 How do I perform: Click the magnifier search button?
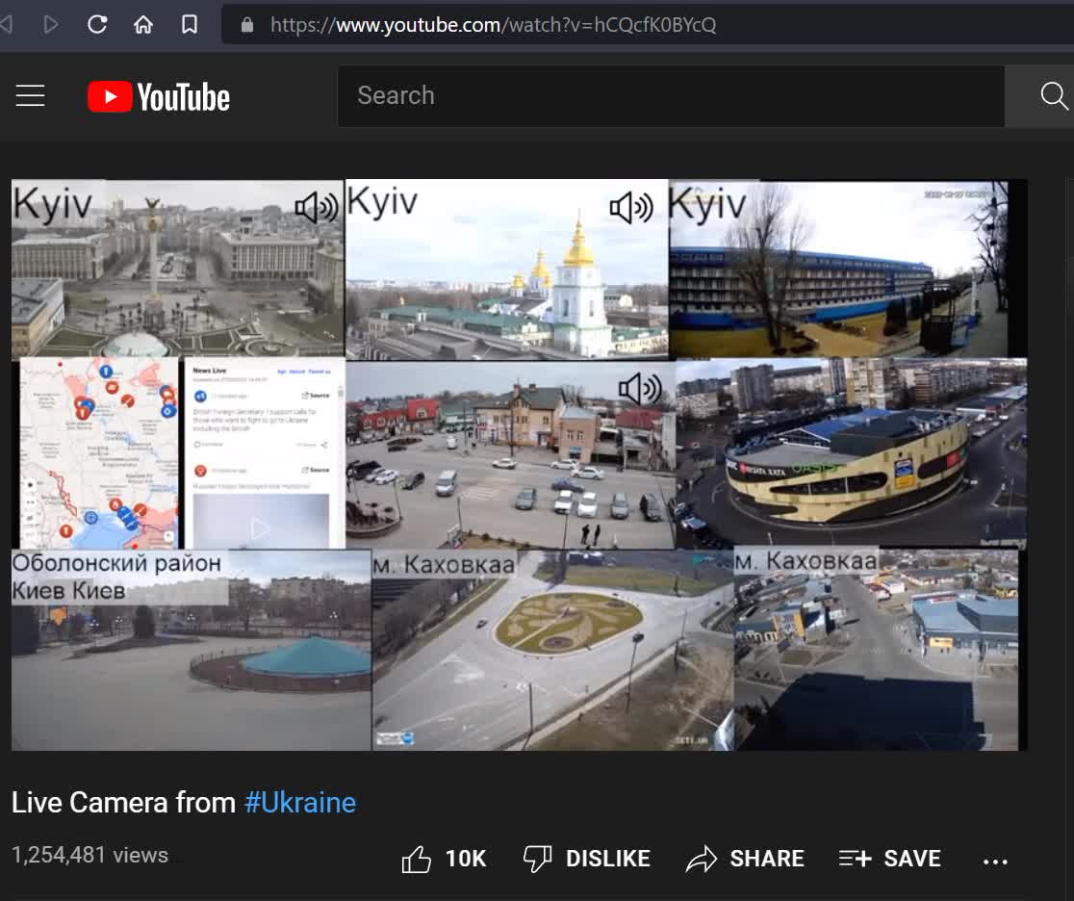coord(1054,96)
